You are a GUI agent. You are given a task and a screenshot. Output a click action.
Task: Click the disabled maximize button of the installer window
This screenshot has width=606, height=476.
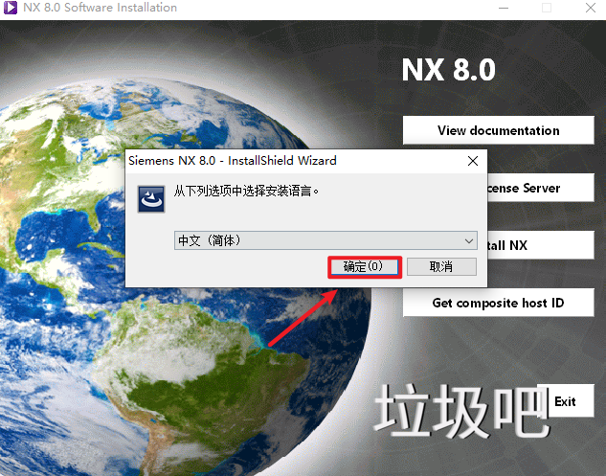pos(547,8)
